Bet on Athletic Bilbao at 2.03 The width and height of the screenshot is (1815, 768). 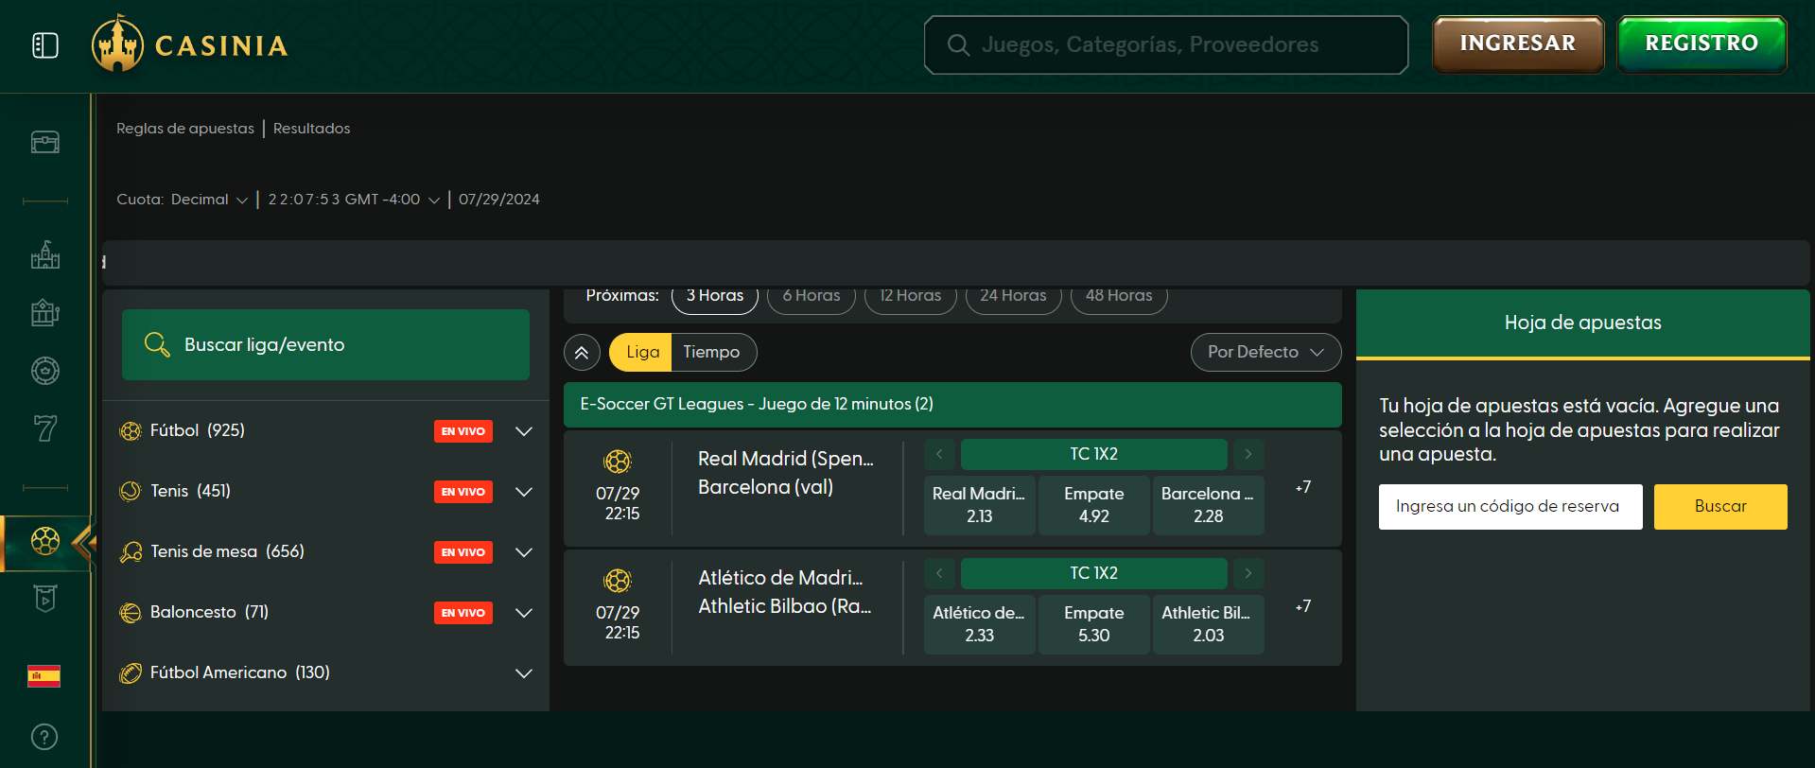(x=1209, y=624)
